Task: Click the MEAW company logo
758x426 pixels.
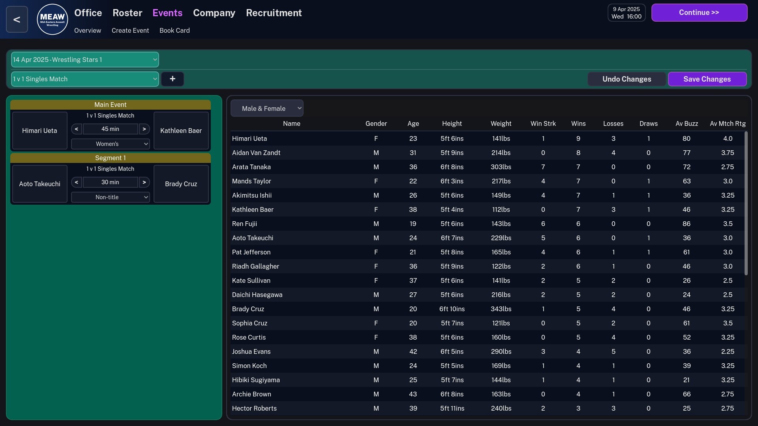Action: pos(52,19)
